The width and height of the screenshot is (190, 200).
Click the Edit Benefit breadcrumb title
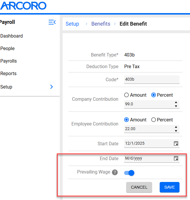(x=133, y=24)
